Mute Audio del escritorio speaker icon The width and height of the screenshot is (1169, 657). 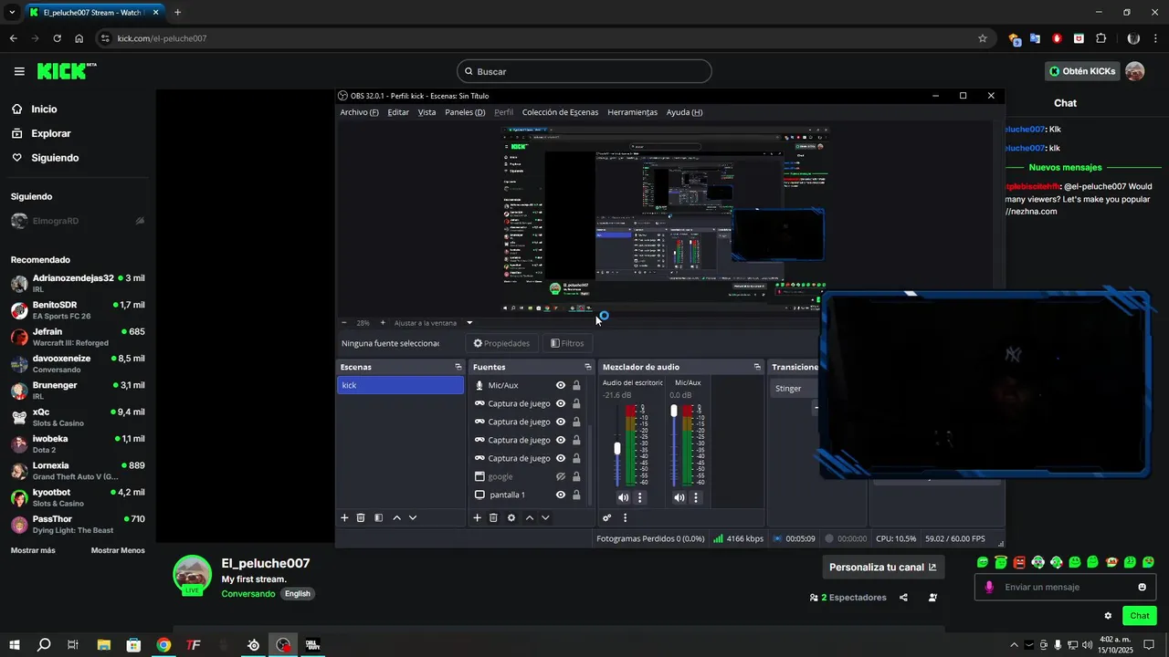point(623,497)
